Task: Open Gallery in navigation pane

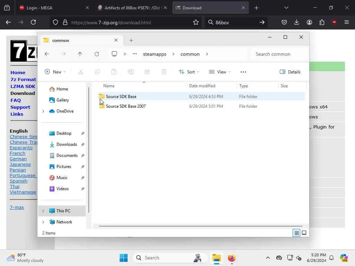Action: (x=63, y=100)
